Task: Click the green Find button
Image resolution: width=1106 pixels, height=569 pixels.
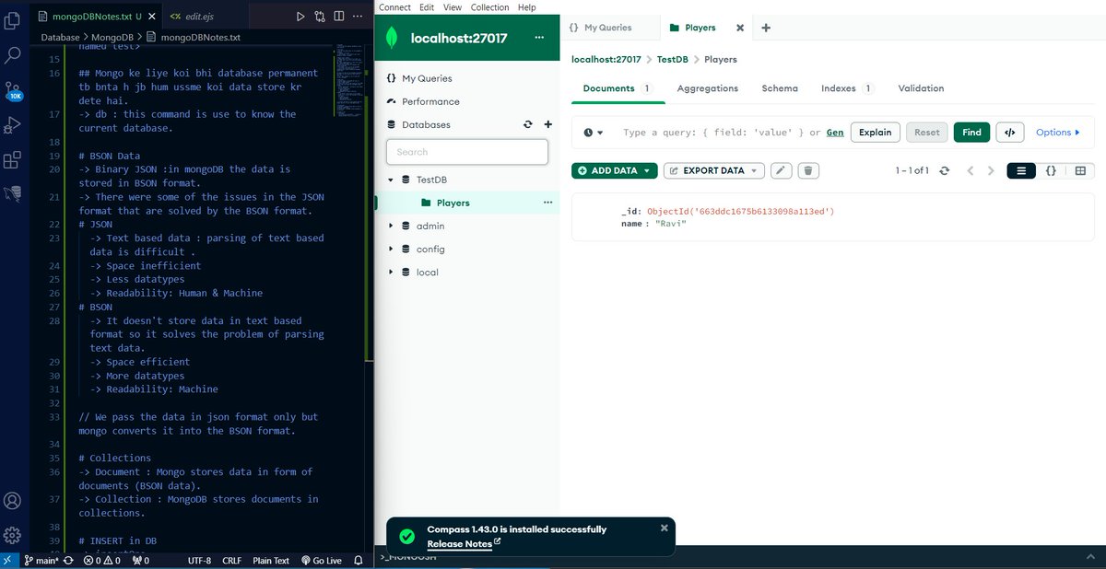Action: tap(971, 133)
